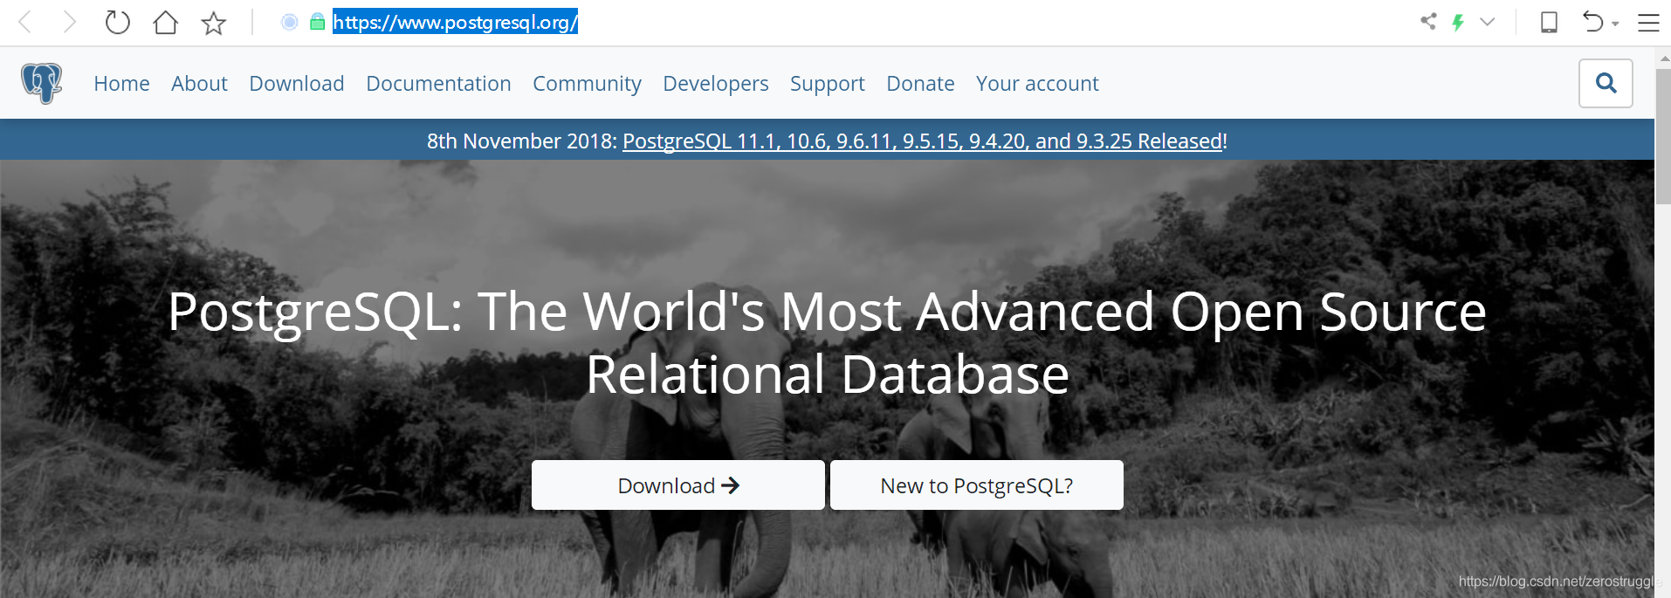
Task: Bookmark this page with the star icon
Action: pos(214,23)
